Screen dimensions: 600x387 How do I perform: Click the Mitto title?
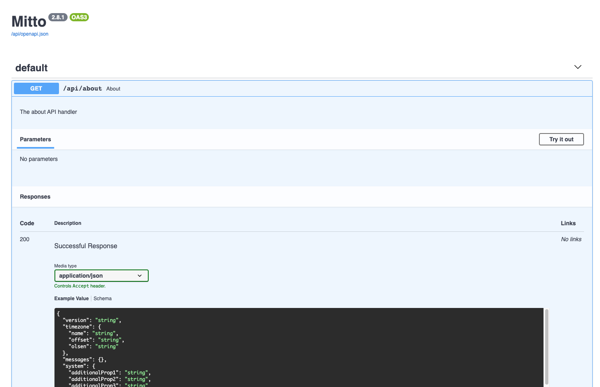(29, 22)
